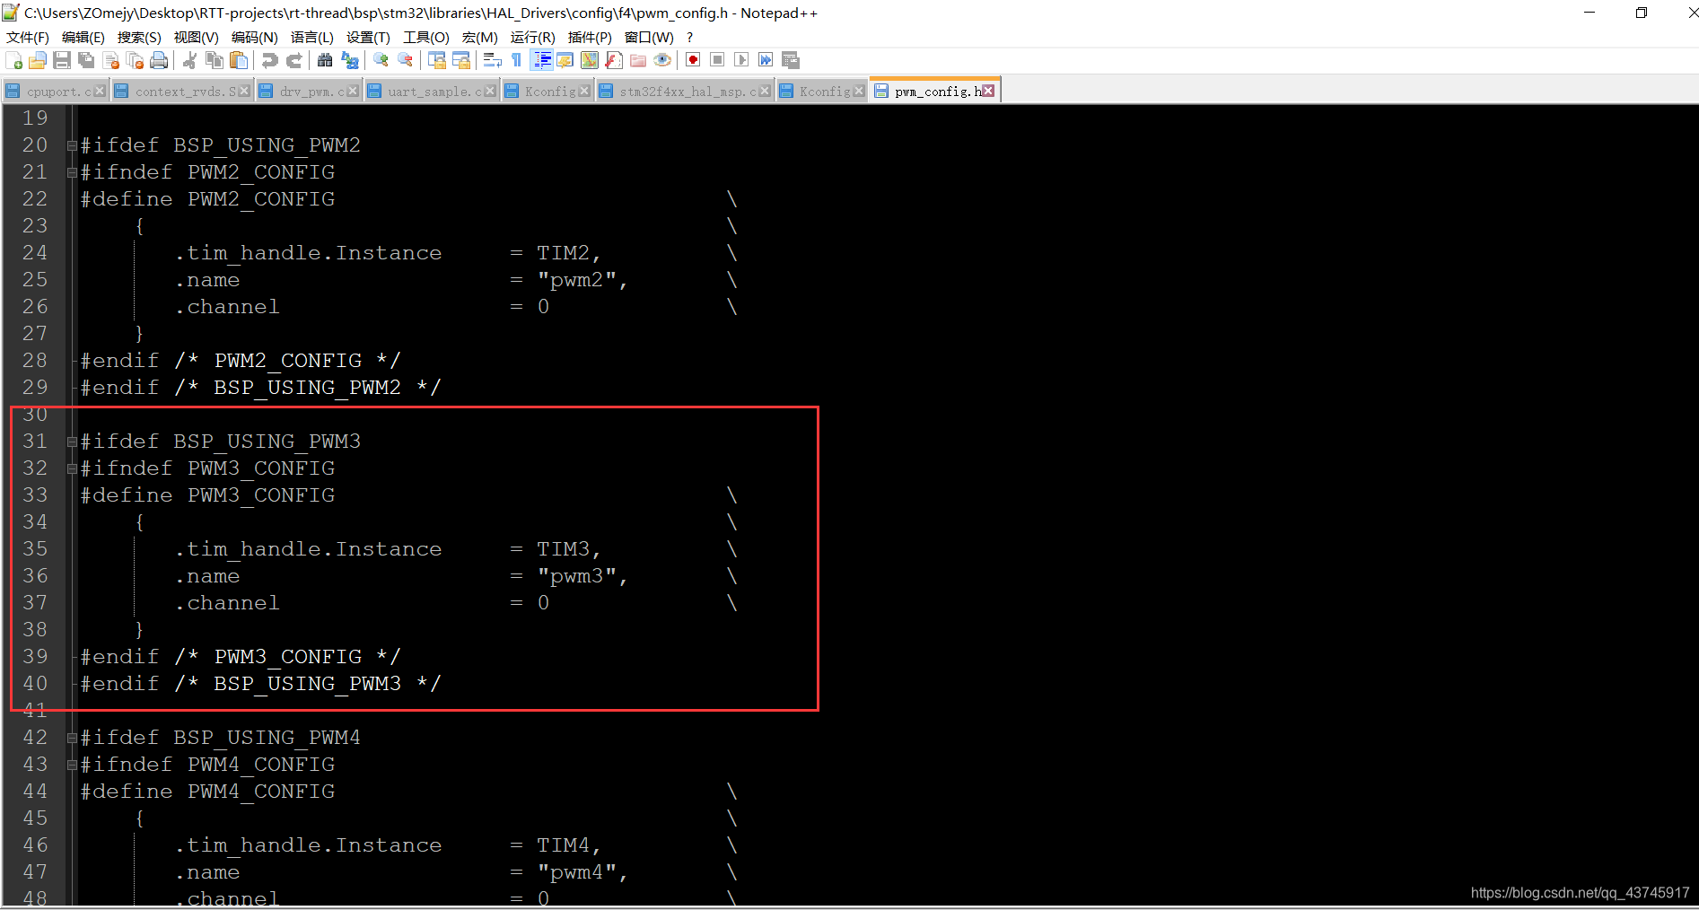The width and height of the screenshot is (1699, 910).
Task: Click the Save recorded macro icon
Action: (791, 60)
